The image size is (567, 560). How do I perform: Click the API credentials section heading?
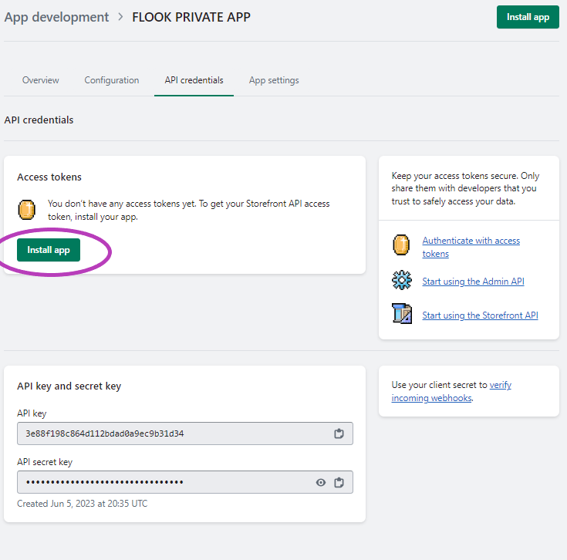(x=39, y=120)
